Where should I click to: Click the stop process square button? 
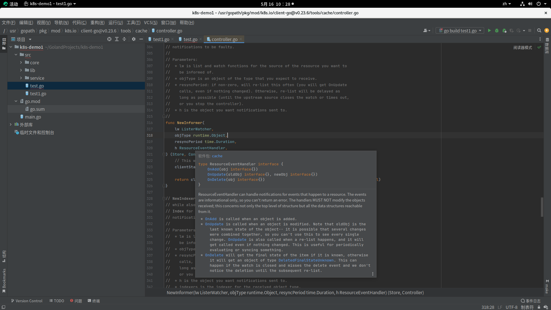pyautogui.click(x=530, y=30)
